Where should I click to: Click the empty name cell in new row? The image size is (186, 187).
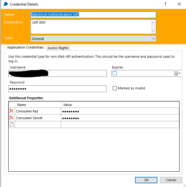click(38, 124)
